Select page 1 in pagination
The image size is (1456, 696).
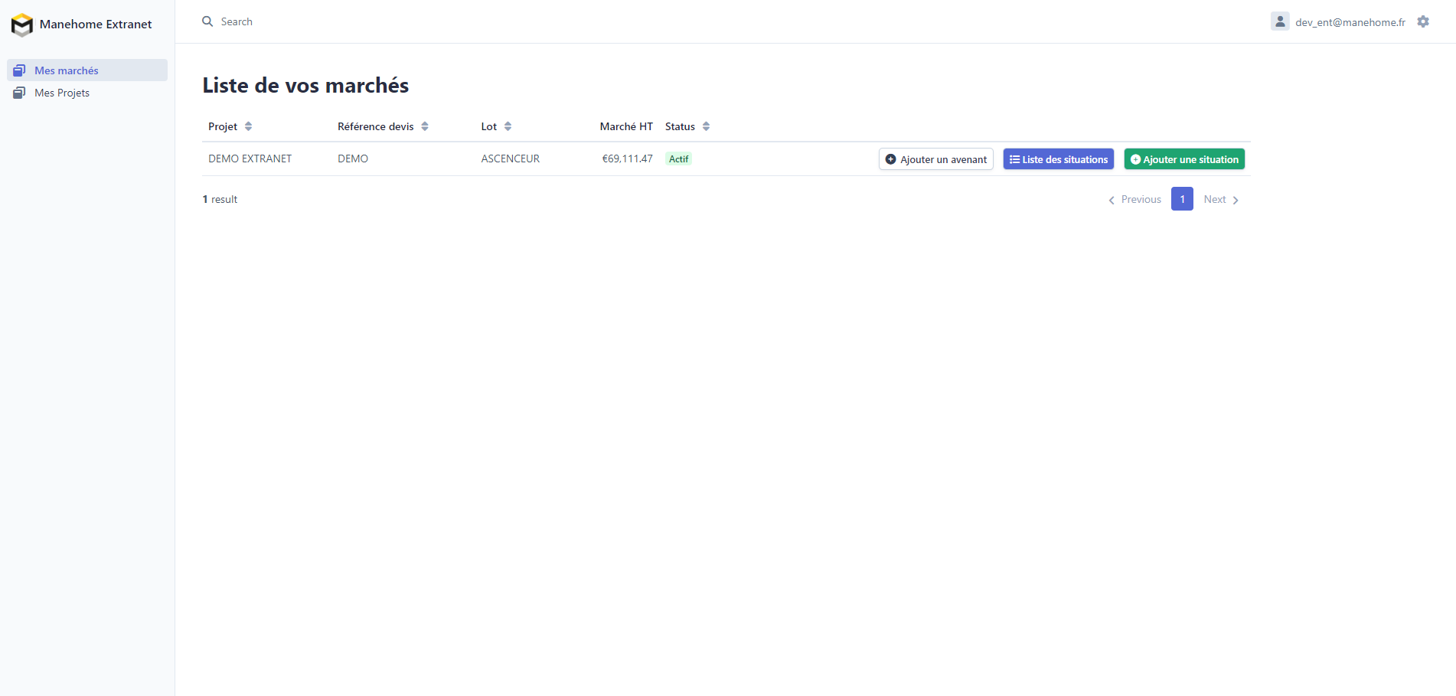1182,199
